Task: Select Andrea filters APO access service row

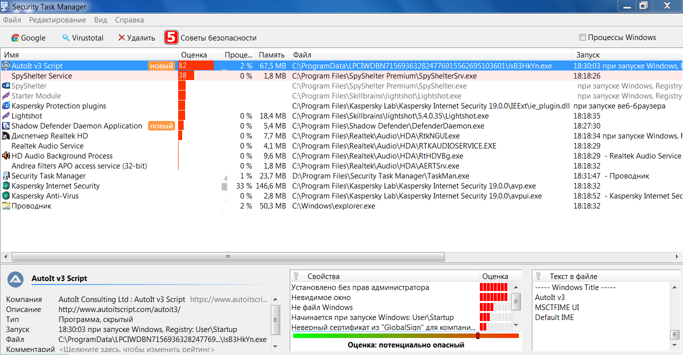Action: [x=341, y=166]
